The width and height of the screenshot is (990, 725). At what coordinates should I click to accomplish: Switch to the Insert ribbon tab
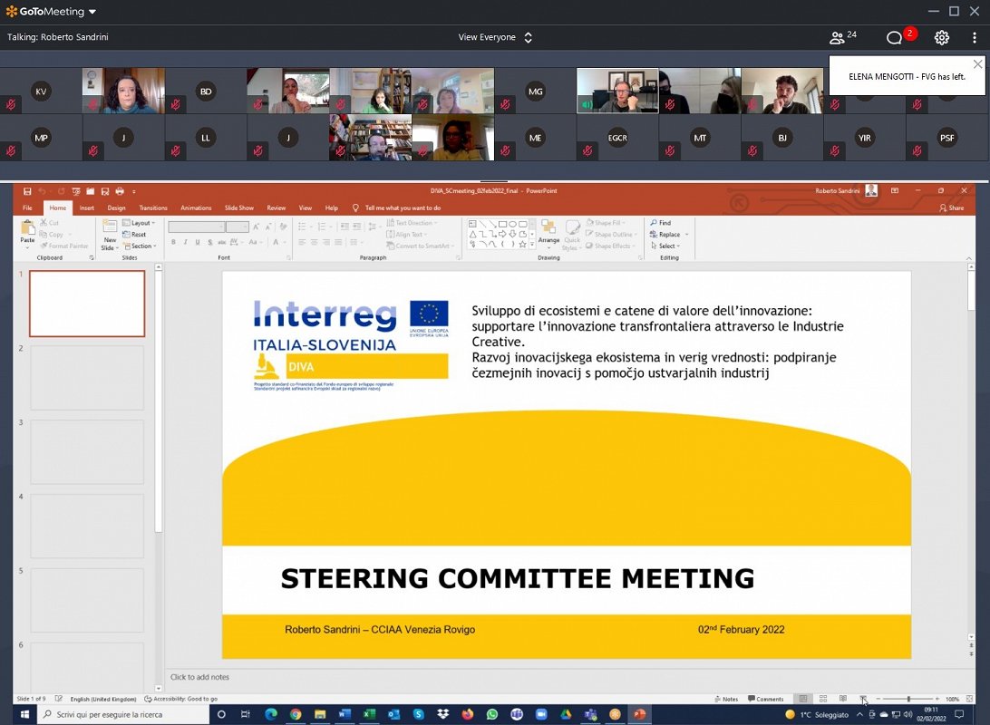pos(86,208)
